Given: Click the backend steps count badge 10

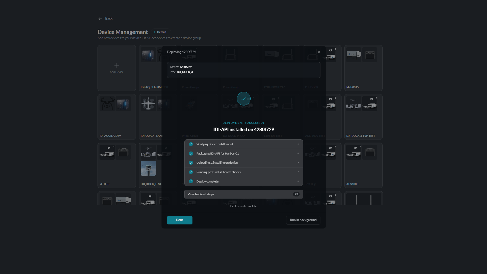Looking at the screenshot, I should click(x=296, y=194).
